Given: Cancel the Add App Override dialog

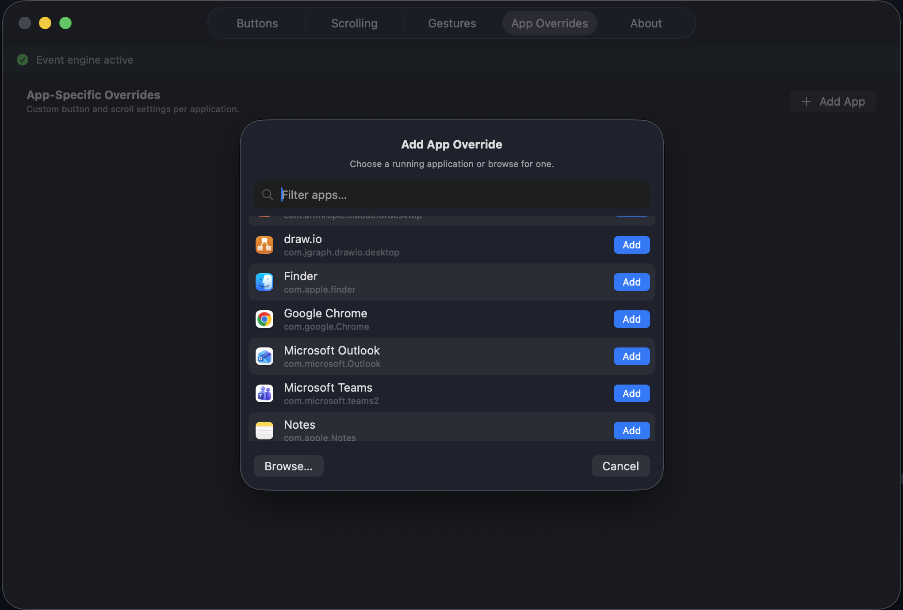Looking at the screenshot, I should (620, 466).
